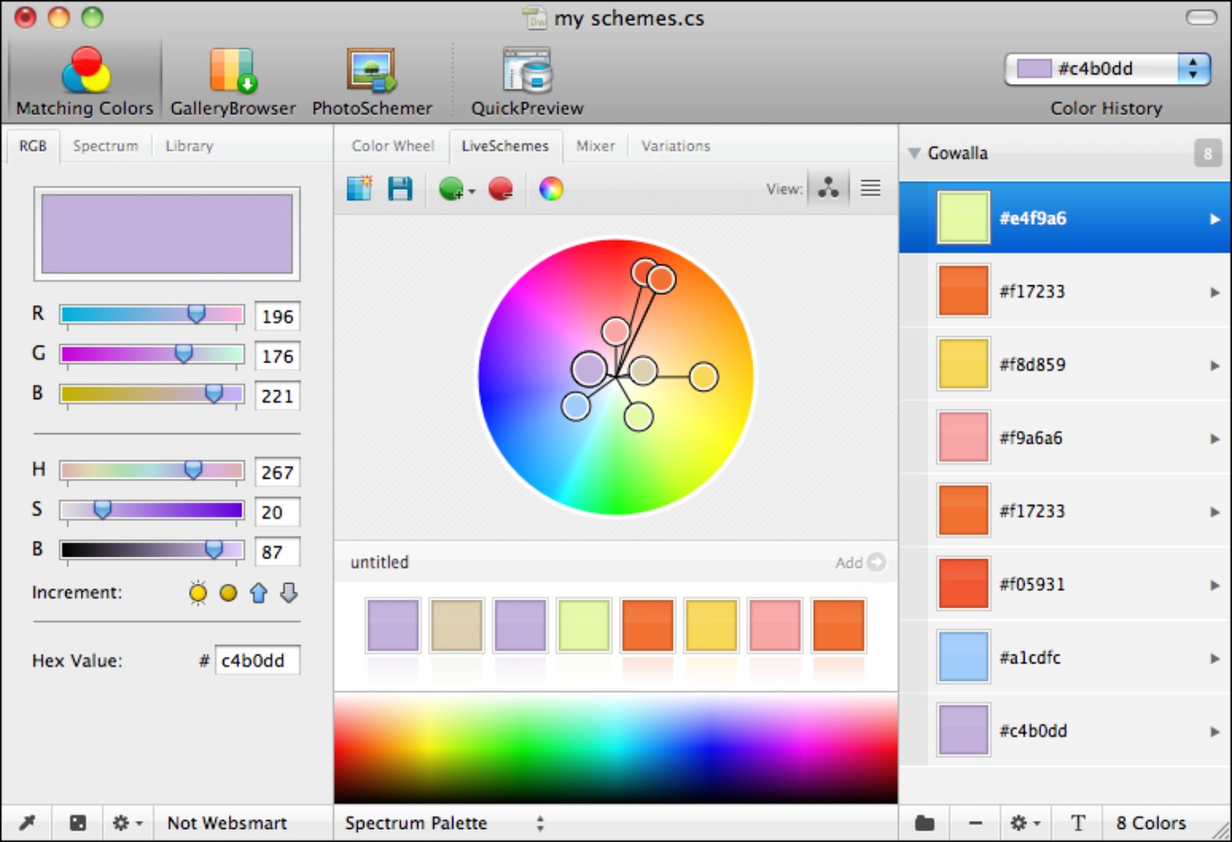Open the GalleryBrowser tool
1232x842 pixels.
(233, 82)
